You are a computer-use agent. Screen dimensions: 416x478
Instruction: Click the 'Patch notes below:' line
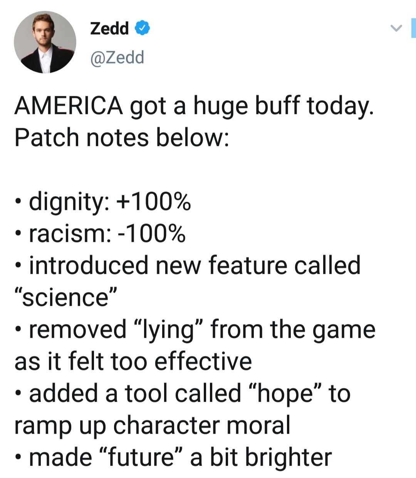click(x=122, y=138)
